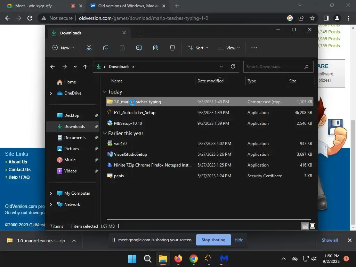Collapse the Today group
The image size is (356, 267).
tap(105, 92)
